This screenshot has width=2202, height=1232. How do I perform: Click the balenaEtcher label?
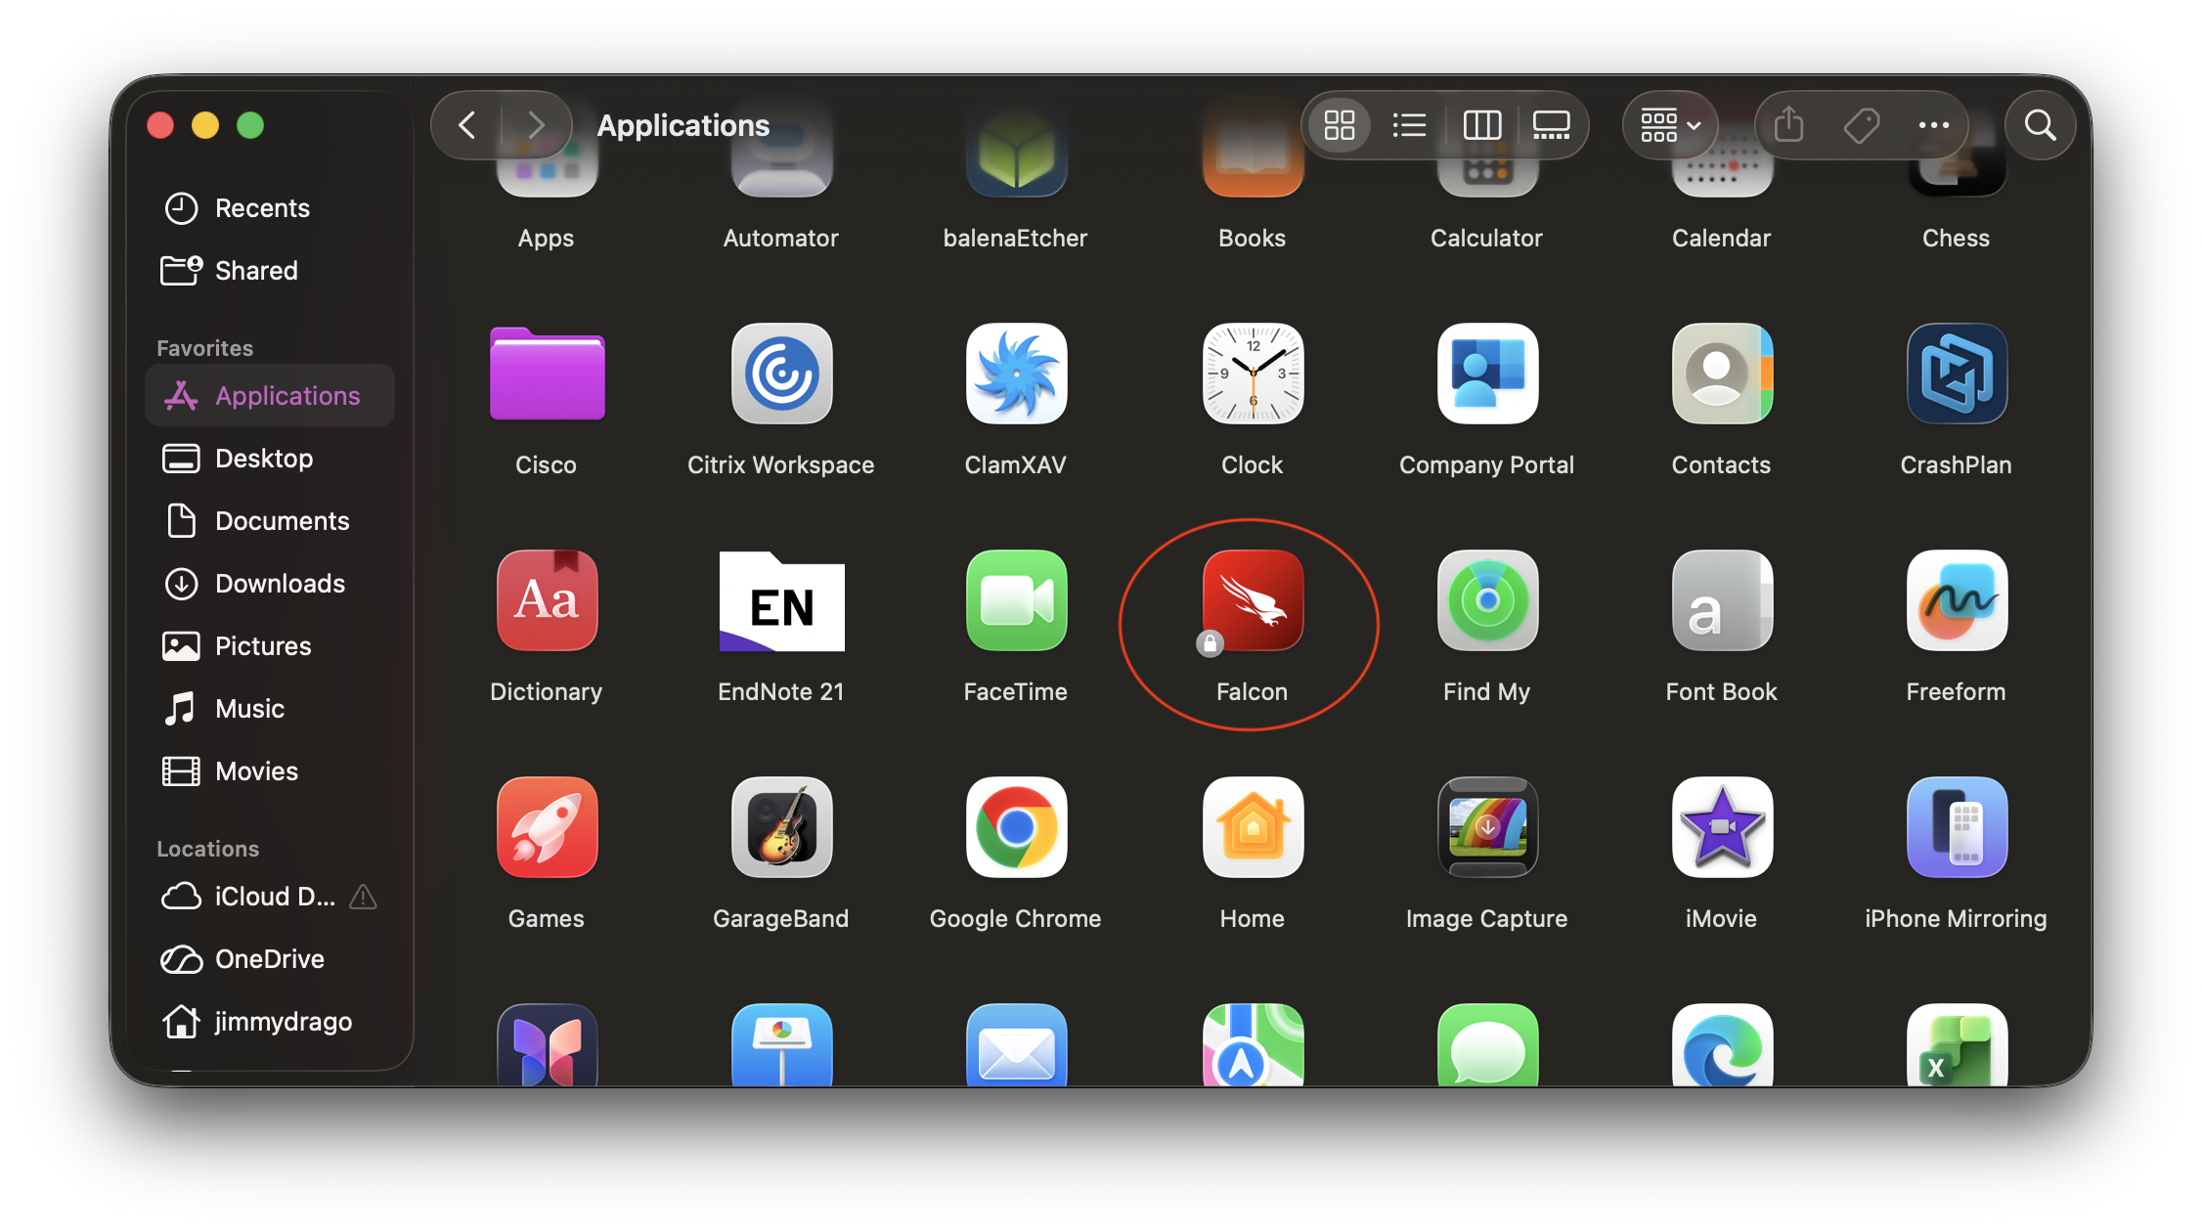coord(1015,239)
